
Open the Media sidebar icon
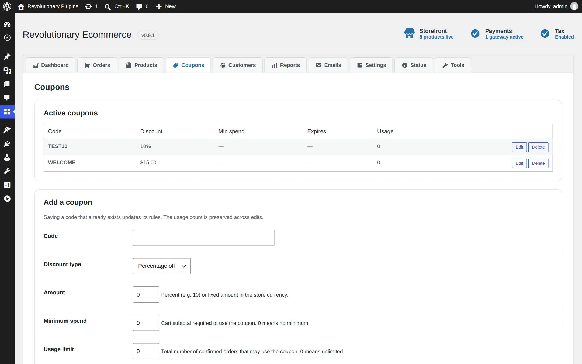click(x=7, y=70)
